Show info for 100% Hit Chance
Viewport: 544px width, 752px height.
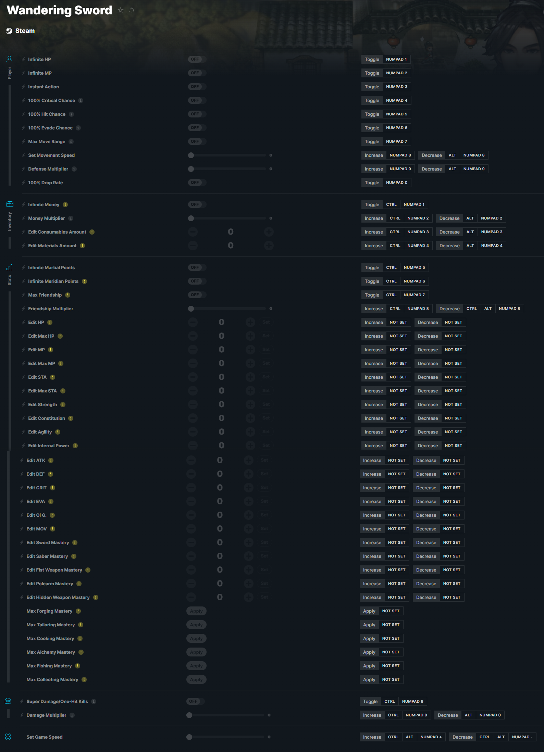coord(71,114)
